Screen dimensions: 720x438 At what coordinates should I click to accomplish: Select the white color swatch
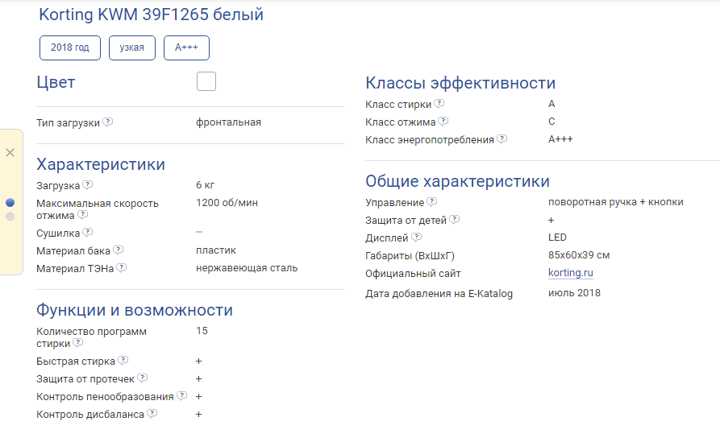click(206, 81)
